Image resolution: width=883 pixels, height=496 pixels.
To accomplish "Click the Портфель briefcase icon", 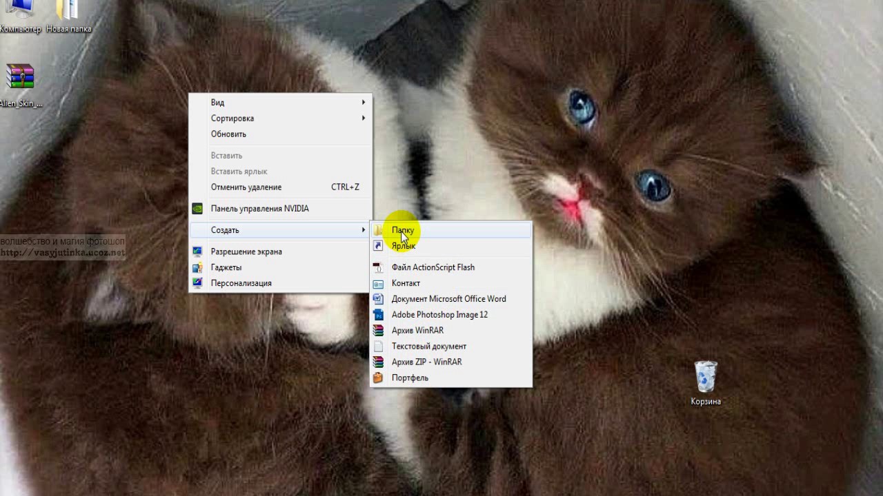I will pos(378,378).
